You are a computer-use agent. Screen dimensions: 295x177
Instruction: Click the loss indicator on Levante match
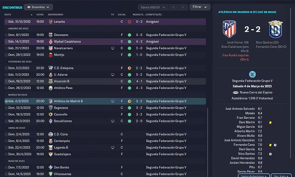click(130, 22)
